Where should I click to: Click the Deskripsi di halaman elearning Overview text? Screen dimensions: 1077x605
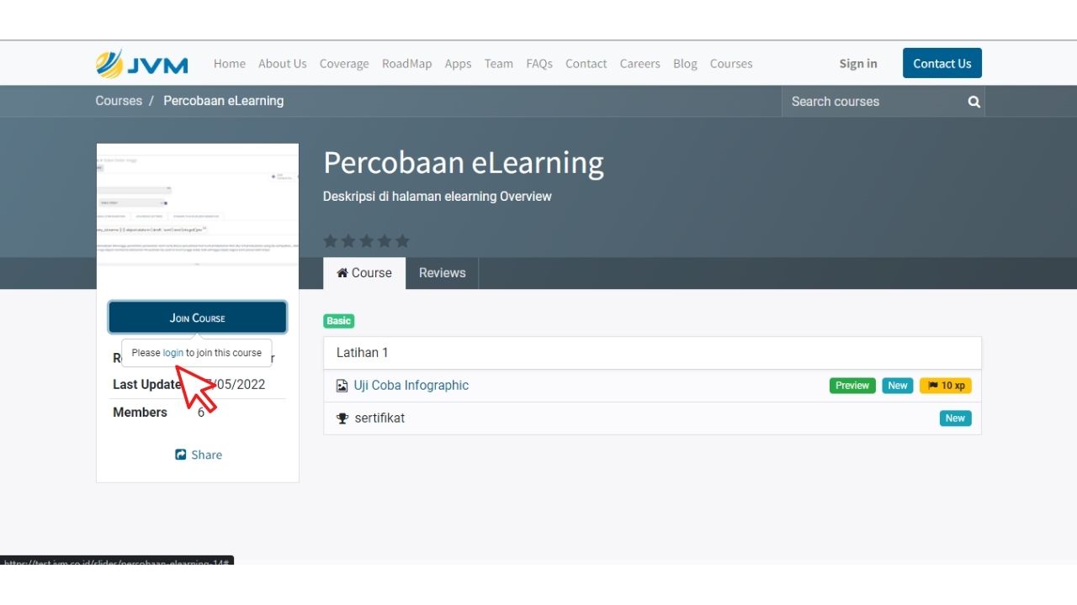pyautogui.click(x=438, y=197)
